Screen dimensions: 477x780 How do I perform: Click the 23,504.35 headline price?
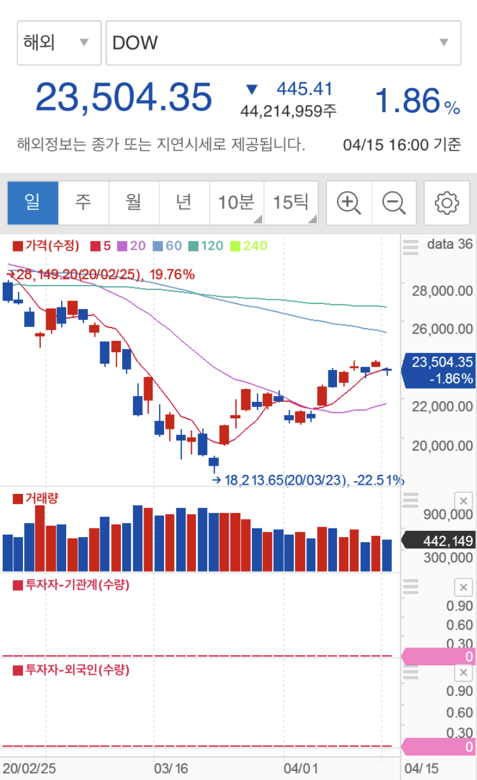coord(124,97)
